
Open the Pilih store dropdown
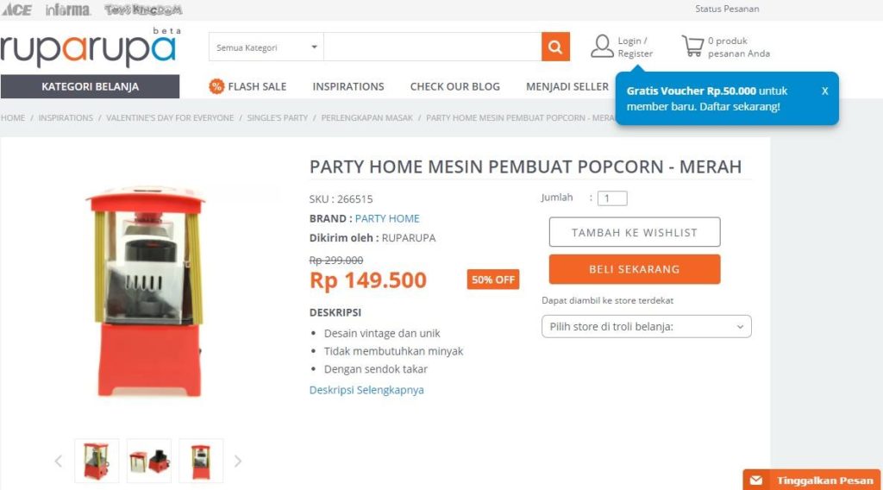coord(646,327)
